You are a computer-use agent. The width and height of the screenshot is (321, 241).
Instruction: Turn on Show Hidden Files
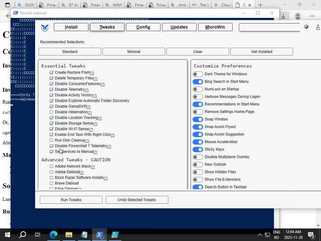tap(198, 172)
